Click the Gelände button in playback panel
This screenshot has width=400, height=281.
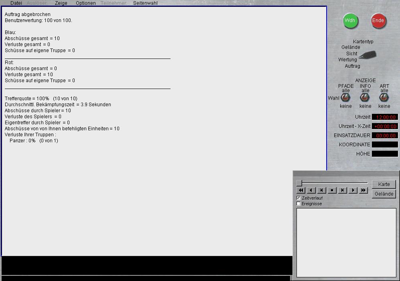point(384,194)
